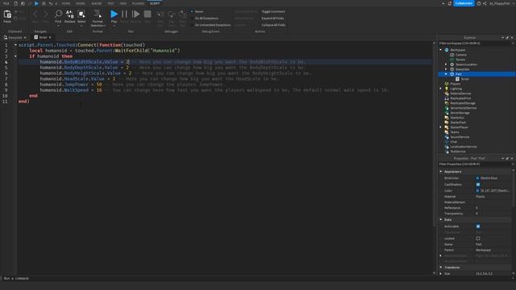Select the Workspace icon in Explorer
This screenshot has width=516, height=290.
447,50
